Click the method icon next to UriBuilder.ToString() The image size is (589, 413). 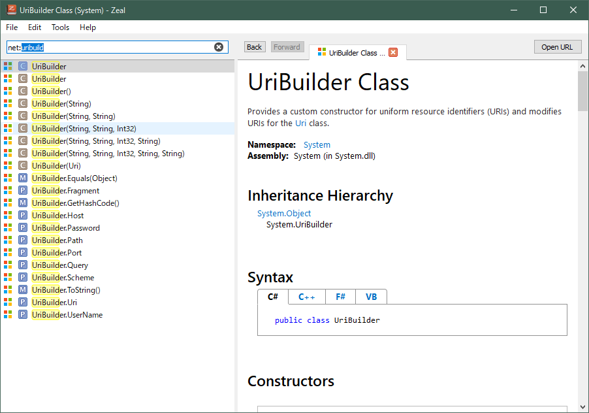[x=23, y=289]
